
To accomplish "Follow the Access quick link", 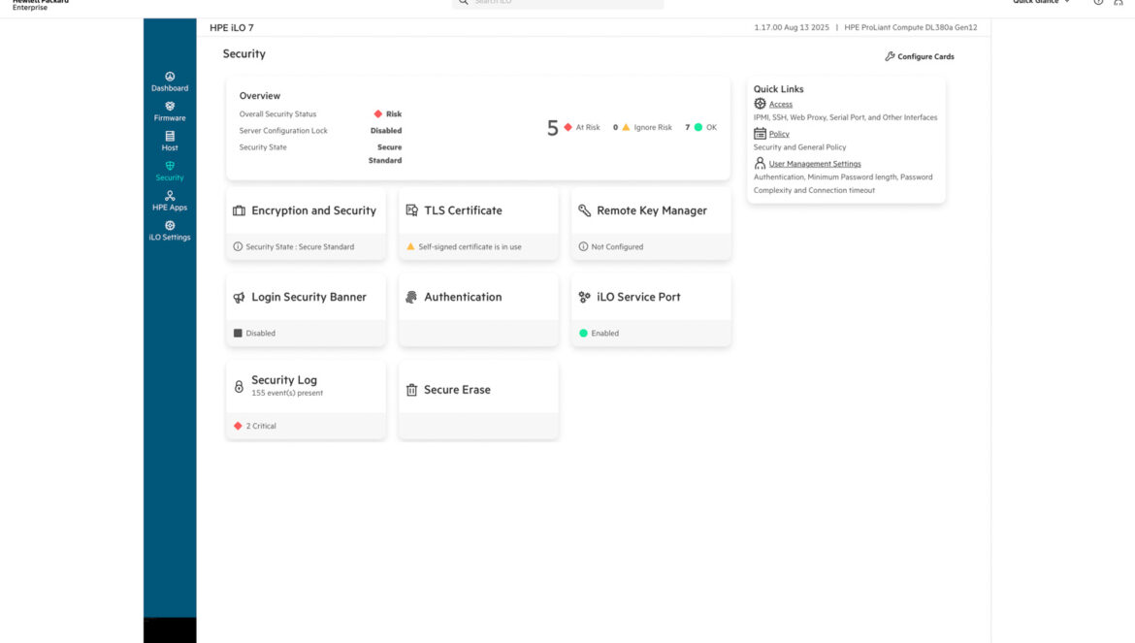I will coord(780,104).
